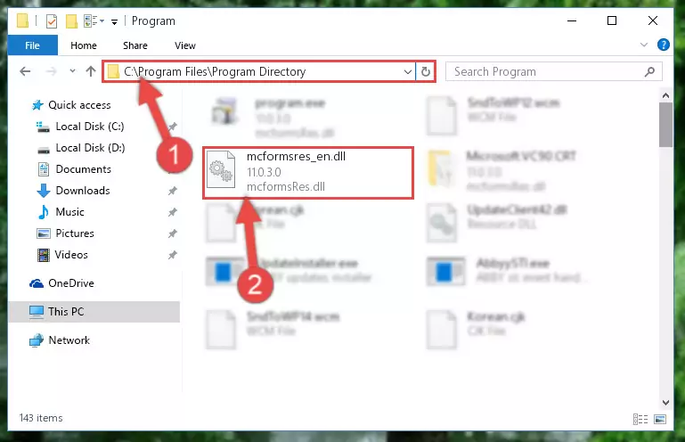Click the search magnifier icon
This screenshot has height=442, width=685.
[x=649, y=71]
